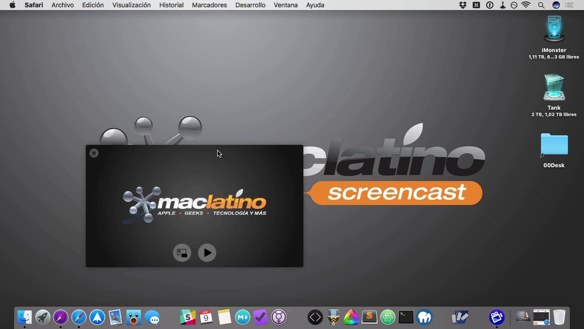Open Atom editor in the Dock

pyautogui.click(x=388, y=317)
